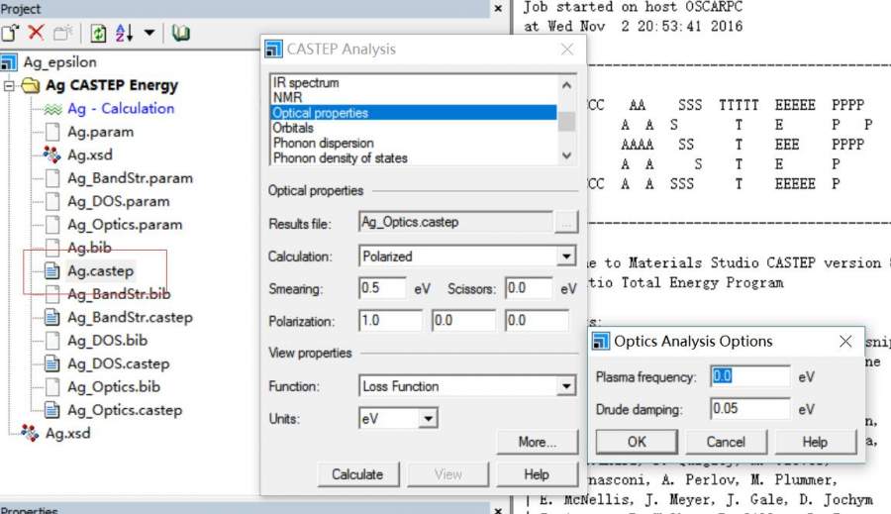The height and width of the screenshot is (514, 891).
Task: Click Cancel in Optics Analysis Options
Action: point(726,442)
